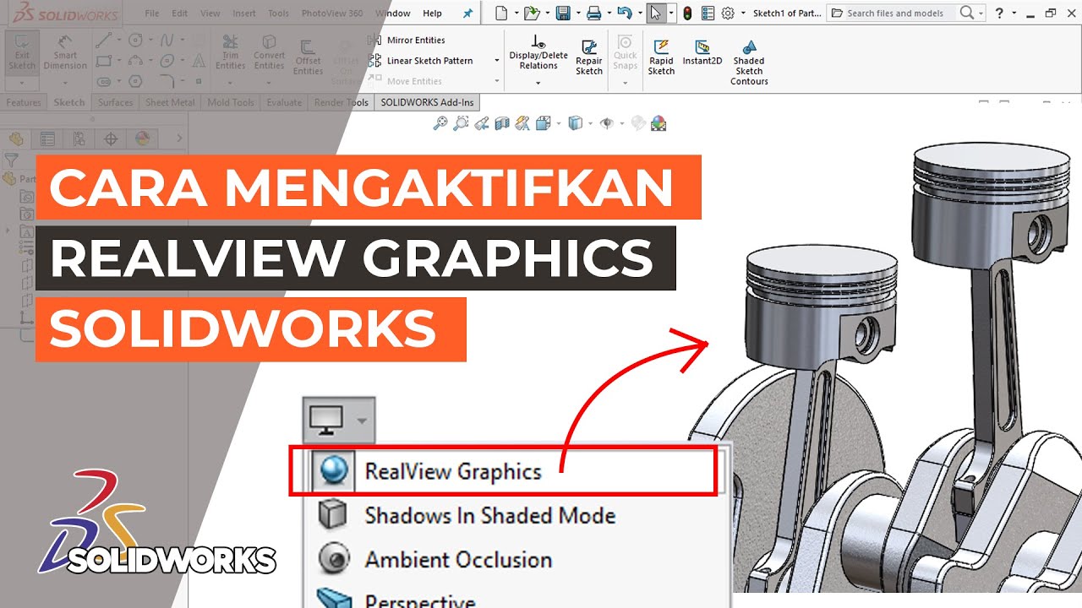Open the File menu
This screenshot has width=1082, height=608.
pyautogui.click(x=152, y=14)
